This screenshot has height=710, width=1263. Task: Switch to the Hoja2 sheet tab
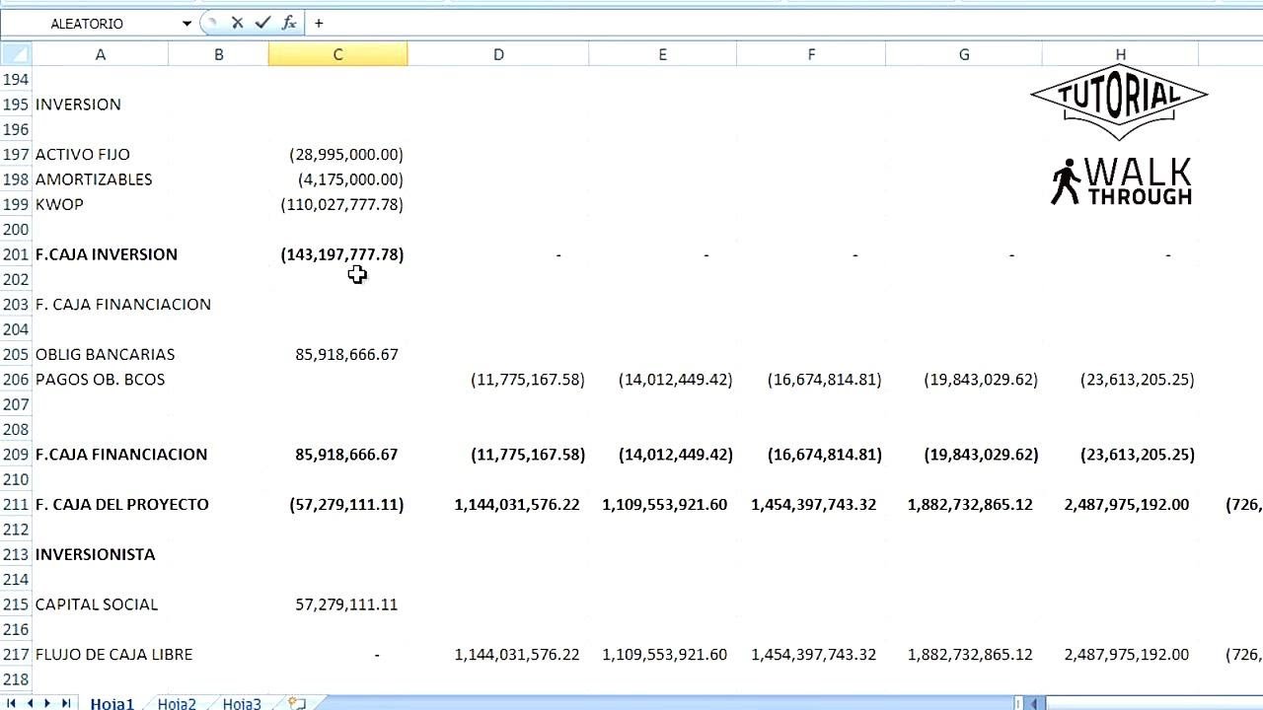pyautogui.click(x=177, y=703)
